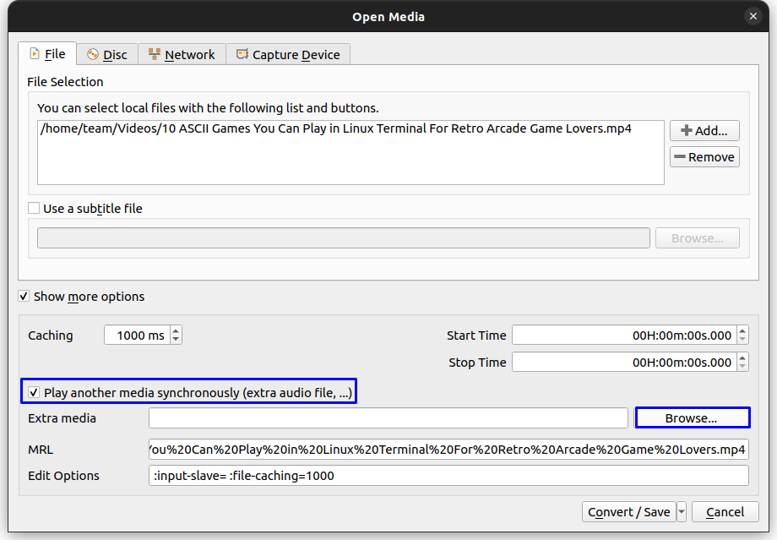
Task: Click the Capture Device tab icon
Action: pyautogui.click(x=242, y=54)
